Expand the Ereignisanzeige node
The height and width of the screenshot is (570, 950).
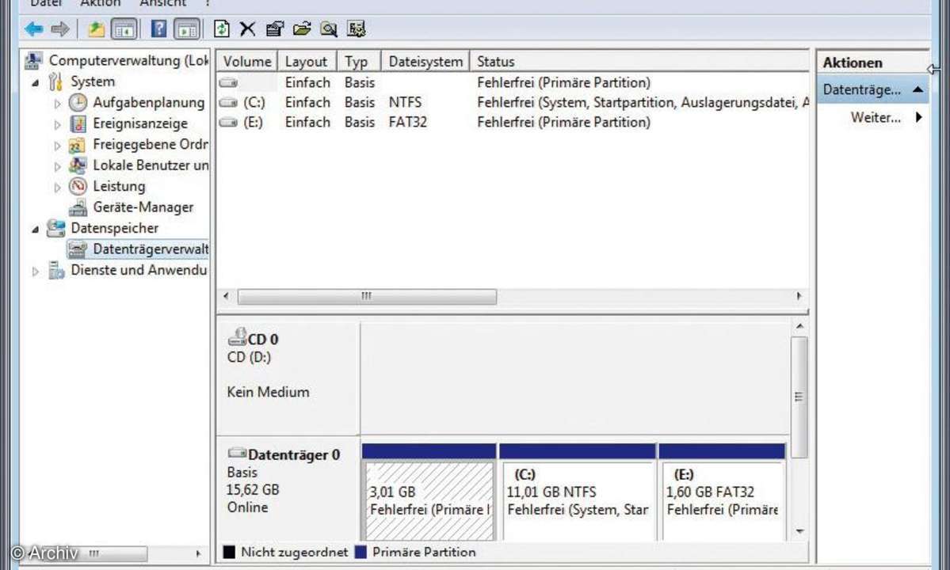click(x=58, y=124)
